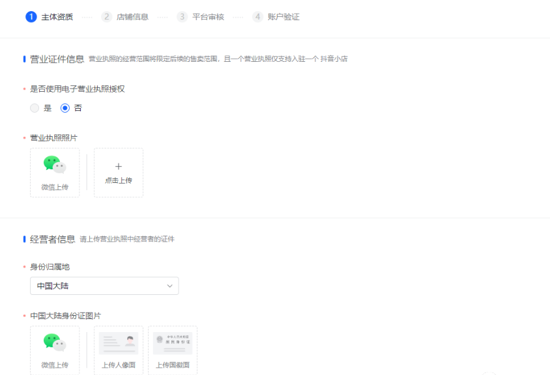This screenshot has width=550, height=375.
Task: Click the step 4 number circle
Action: pos(258,17)
